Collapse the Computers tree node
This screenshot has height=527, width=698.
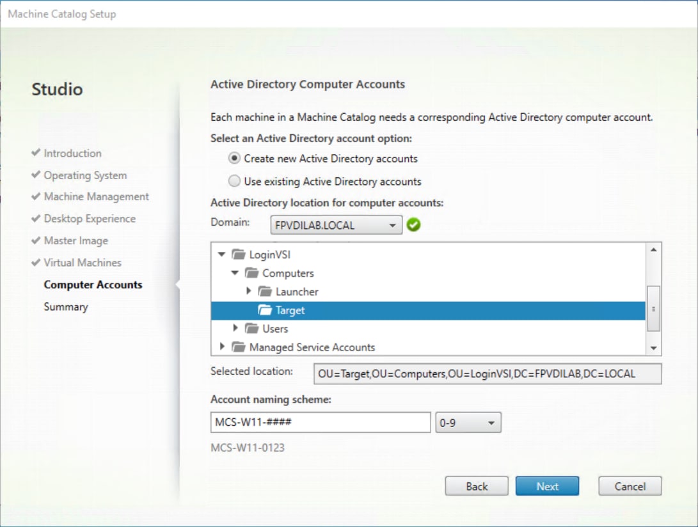click(x=235, y=273)
